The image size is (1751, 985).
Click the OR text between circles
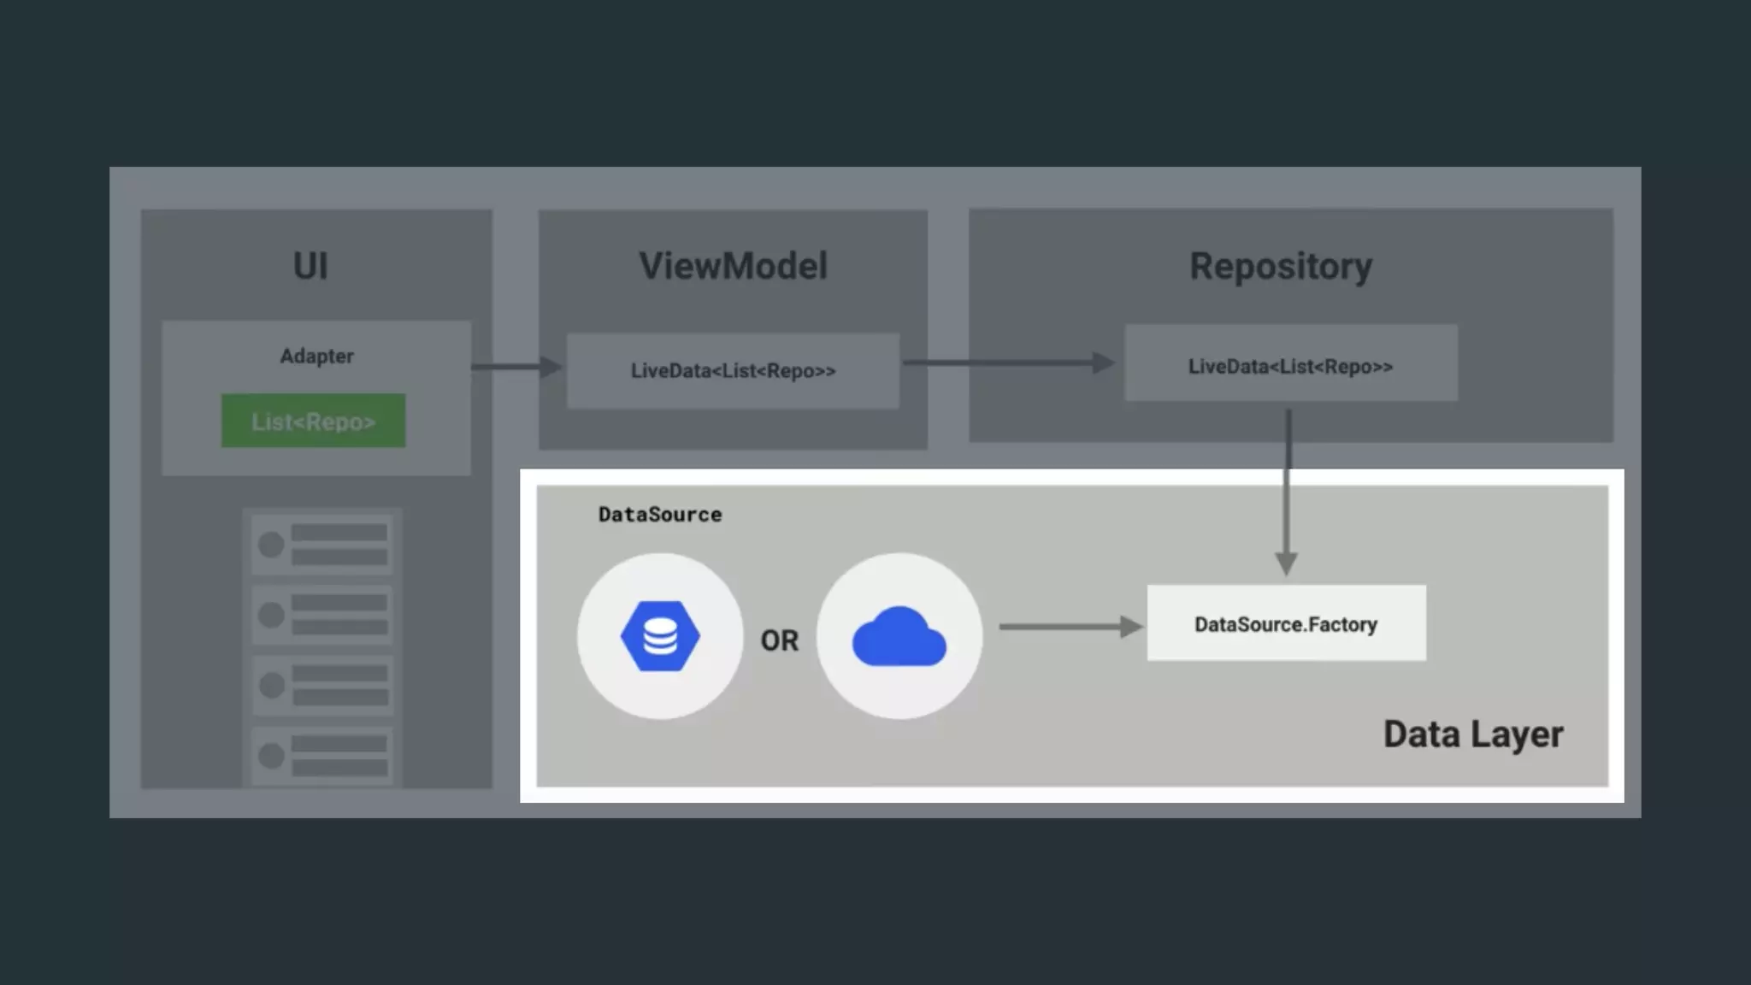pos(779,640)
